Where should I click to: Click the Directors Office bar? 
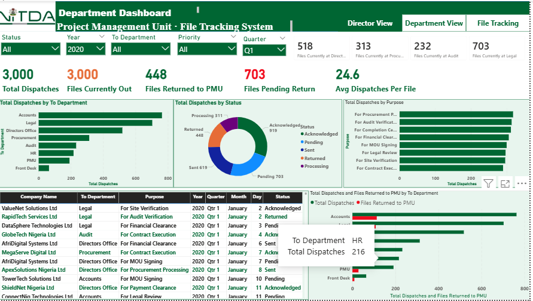[x=81, y=130]
